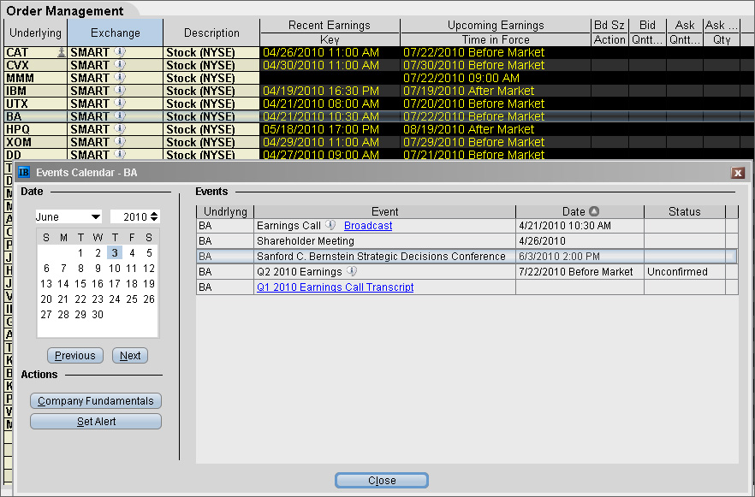The image size is (755, 497).
Task: Click the Unconfirmed status cell
Action: click(x=684, y=272)
